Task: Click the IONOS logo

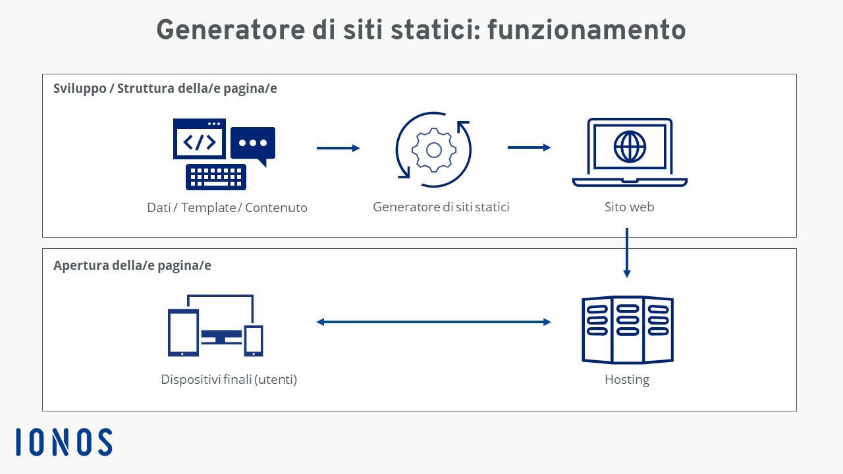Action: point(64,442)
